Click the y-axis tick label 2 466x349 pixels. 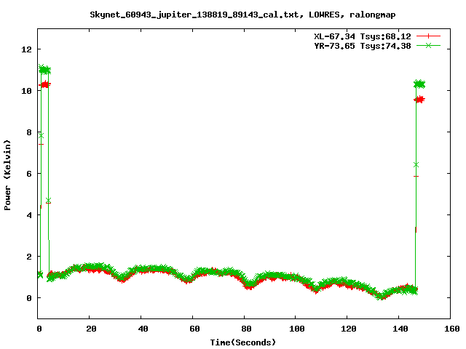click(29, 257)
